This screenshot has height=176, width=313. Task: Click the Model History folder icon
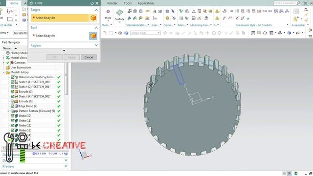[x=8, y=72]
